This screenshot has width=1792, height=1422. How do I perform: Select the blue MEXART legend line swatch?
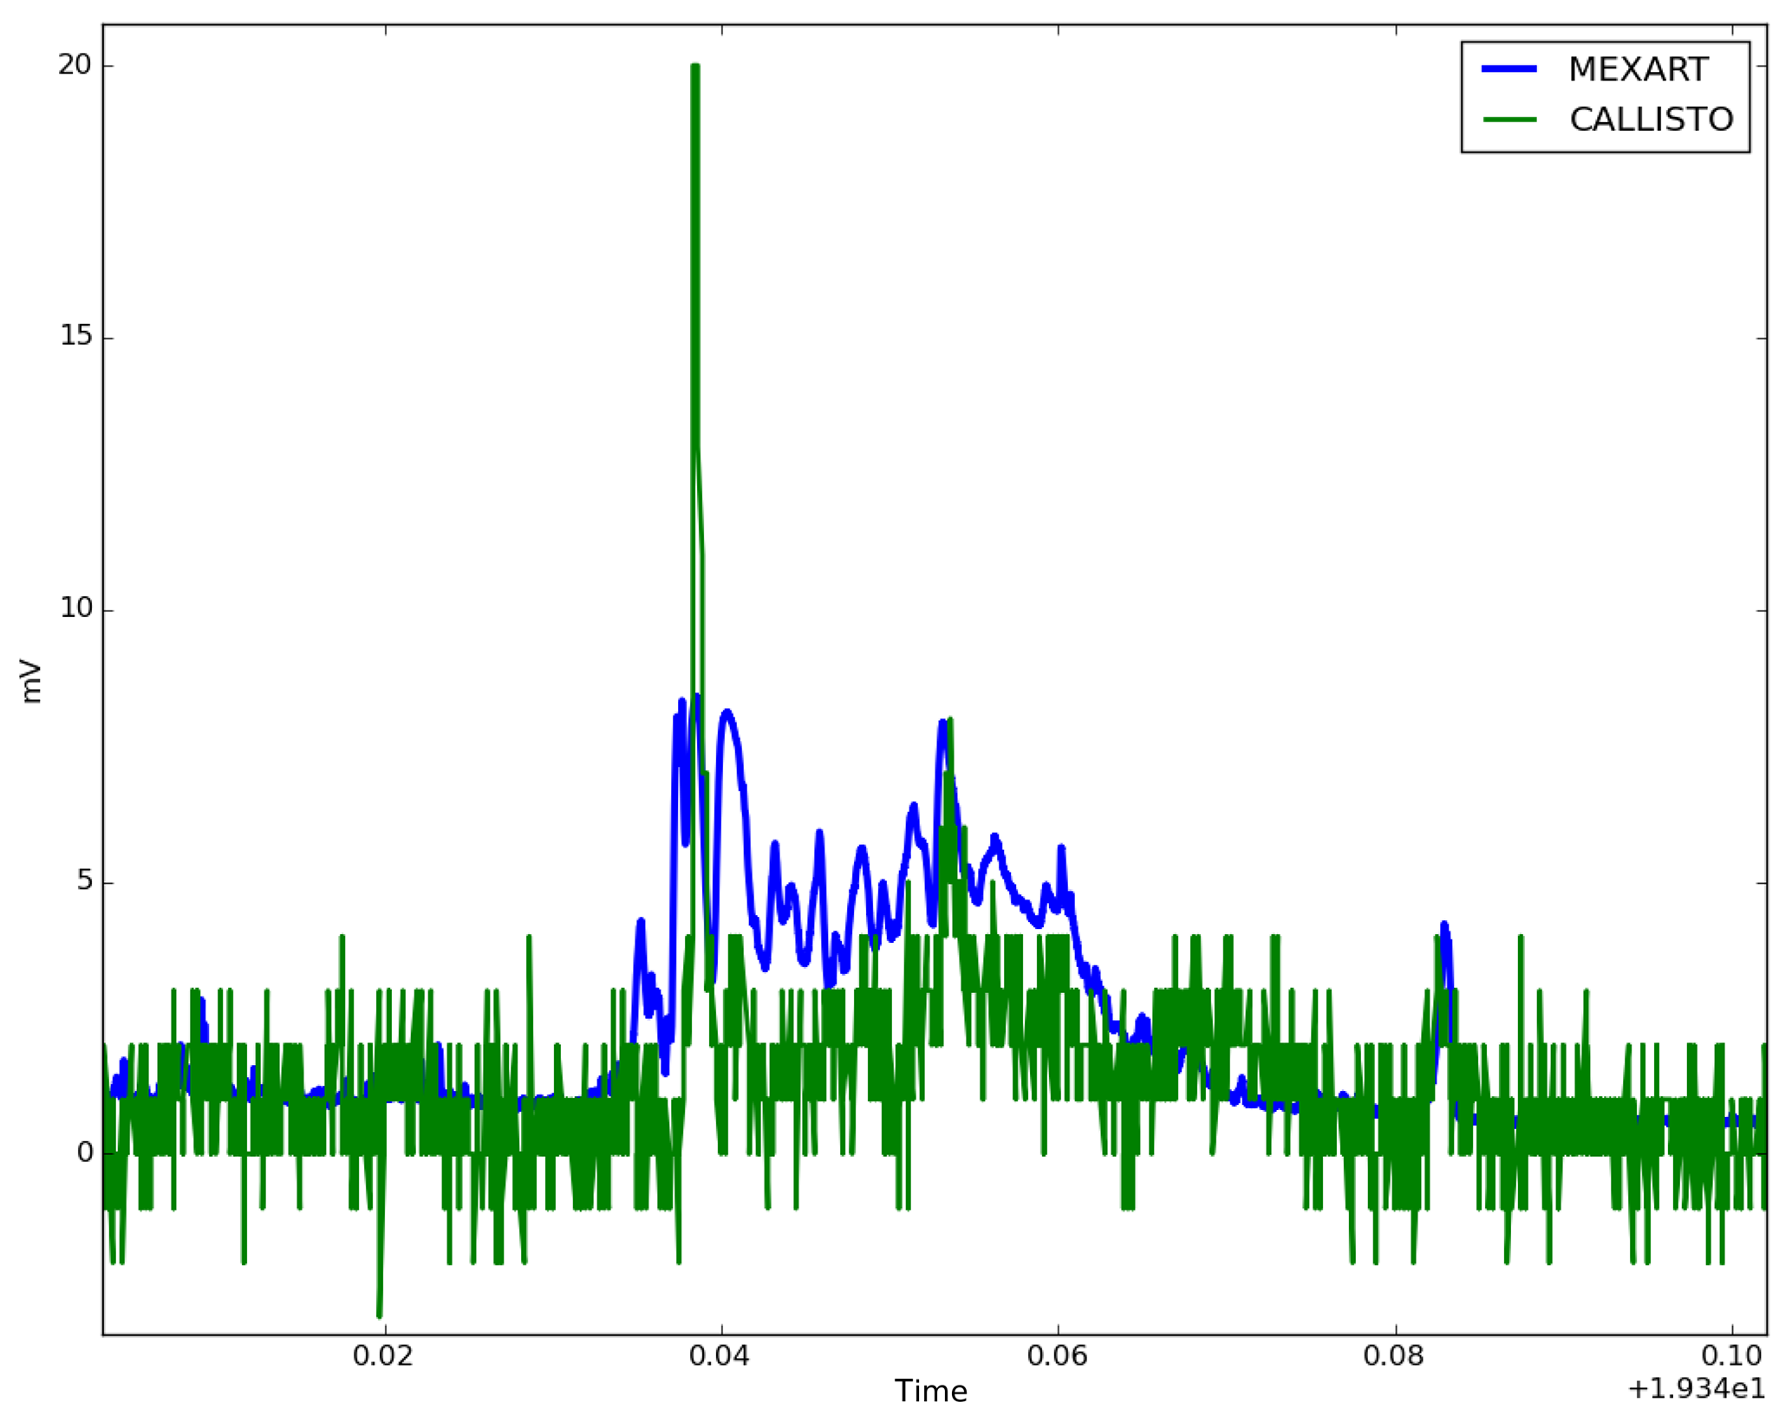1509,69
